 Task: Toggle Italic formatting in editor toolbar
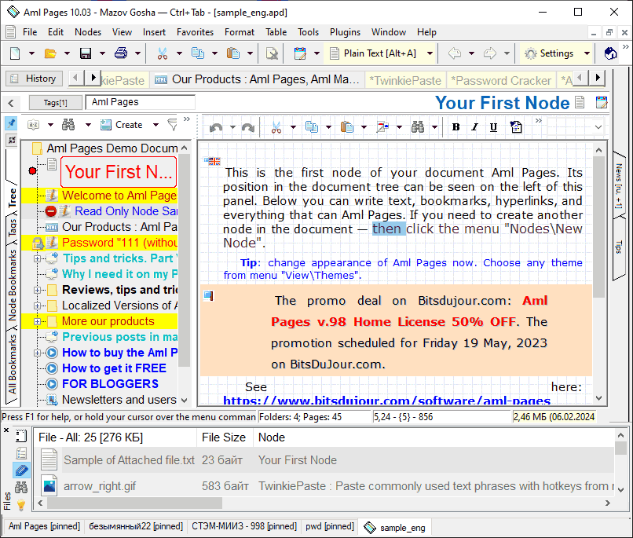(x=474, y=127)
